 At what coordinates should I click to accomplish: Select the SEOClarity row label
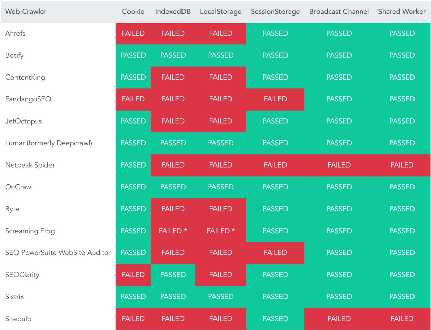click(22, 274)
